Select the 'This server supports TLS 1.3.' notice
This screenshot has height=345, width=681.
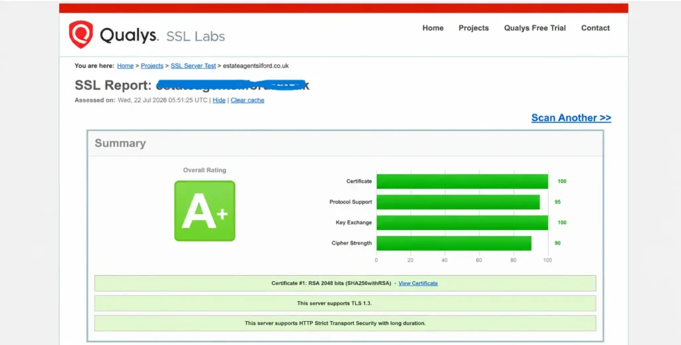pyautogui.click(x=345, y=303)
